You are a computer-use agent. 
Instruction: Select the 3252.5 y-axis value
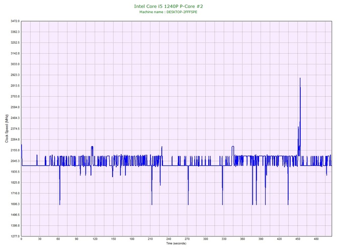pos(15,43)
